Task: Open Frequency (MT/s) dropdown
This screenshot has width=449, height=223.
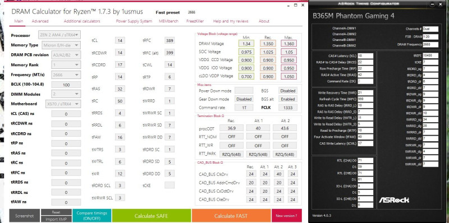Action: click(x=66, y=75)
